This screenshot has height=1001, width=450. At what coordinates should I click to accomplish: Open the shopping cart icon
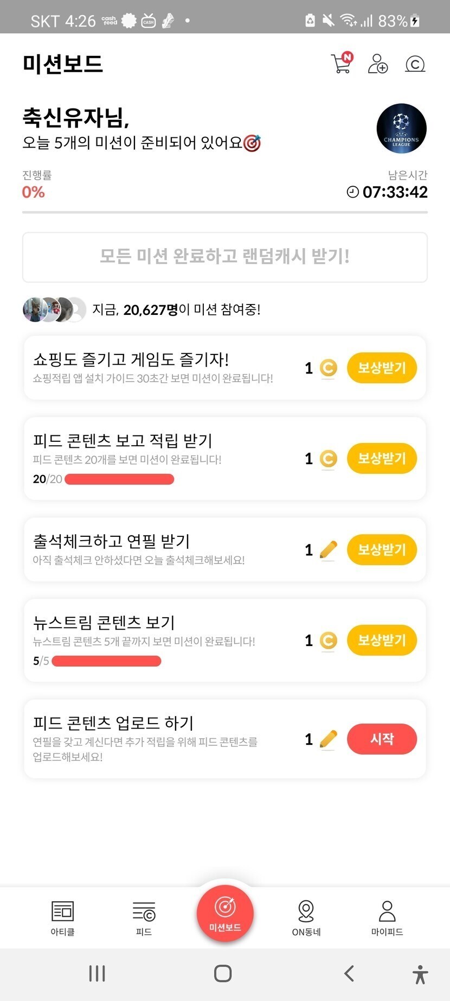coord(341,64)
